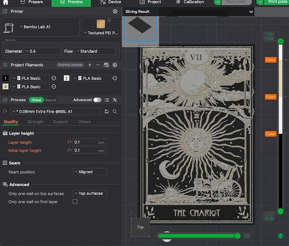Click the layers icon at bottom right
The height and width of the screenshot is (246, 289).
tap(281, 236)
